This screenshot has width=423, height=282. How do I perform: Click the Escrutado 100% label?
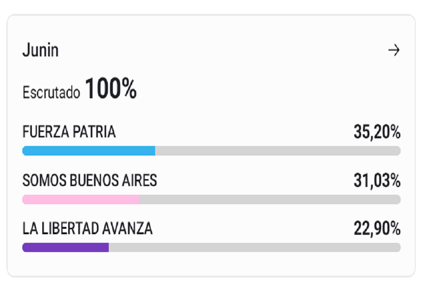tap(80, 89)
